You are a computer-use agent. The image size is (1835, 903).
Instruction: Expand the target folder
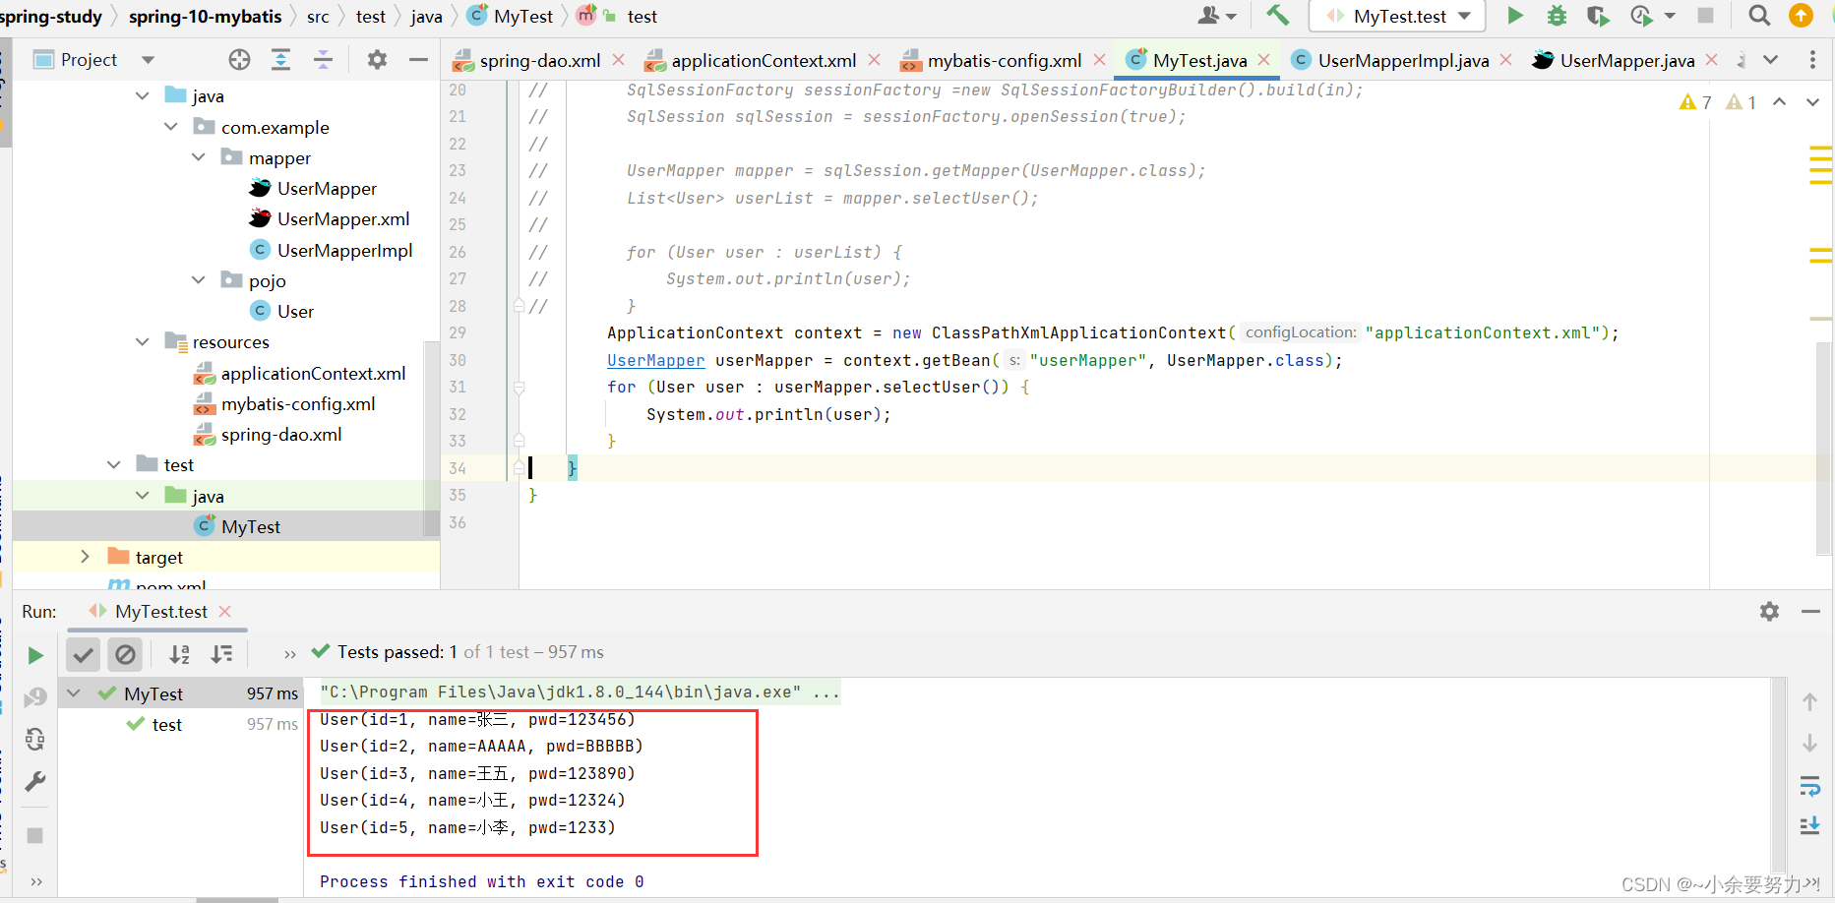pyautogui.click(x=86, y=557)
